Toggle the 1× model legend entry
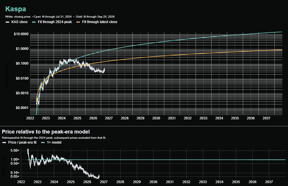 [x=51, y=143]
